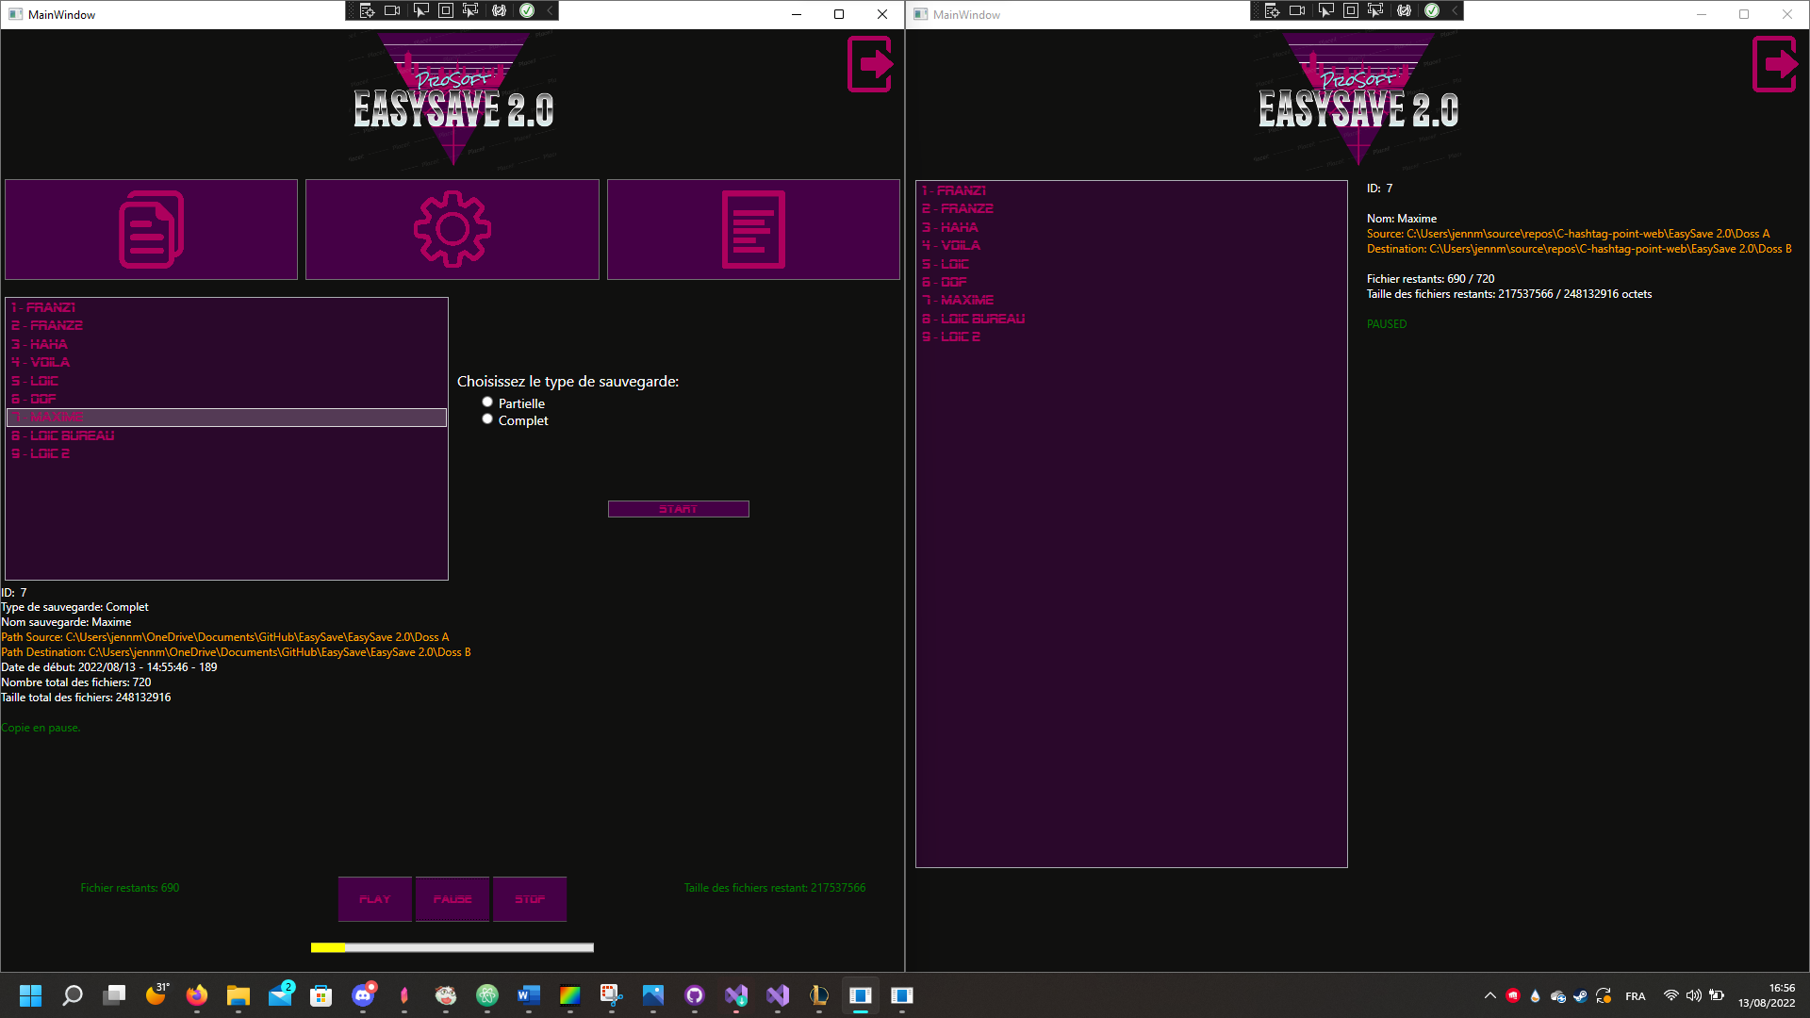The height and width of the screenshot is (1018, 1810).
Task: Open the settings gear tile
Action: pos(452,229)
